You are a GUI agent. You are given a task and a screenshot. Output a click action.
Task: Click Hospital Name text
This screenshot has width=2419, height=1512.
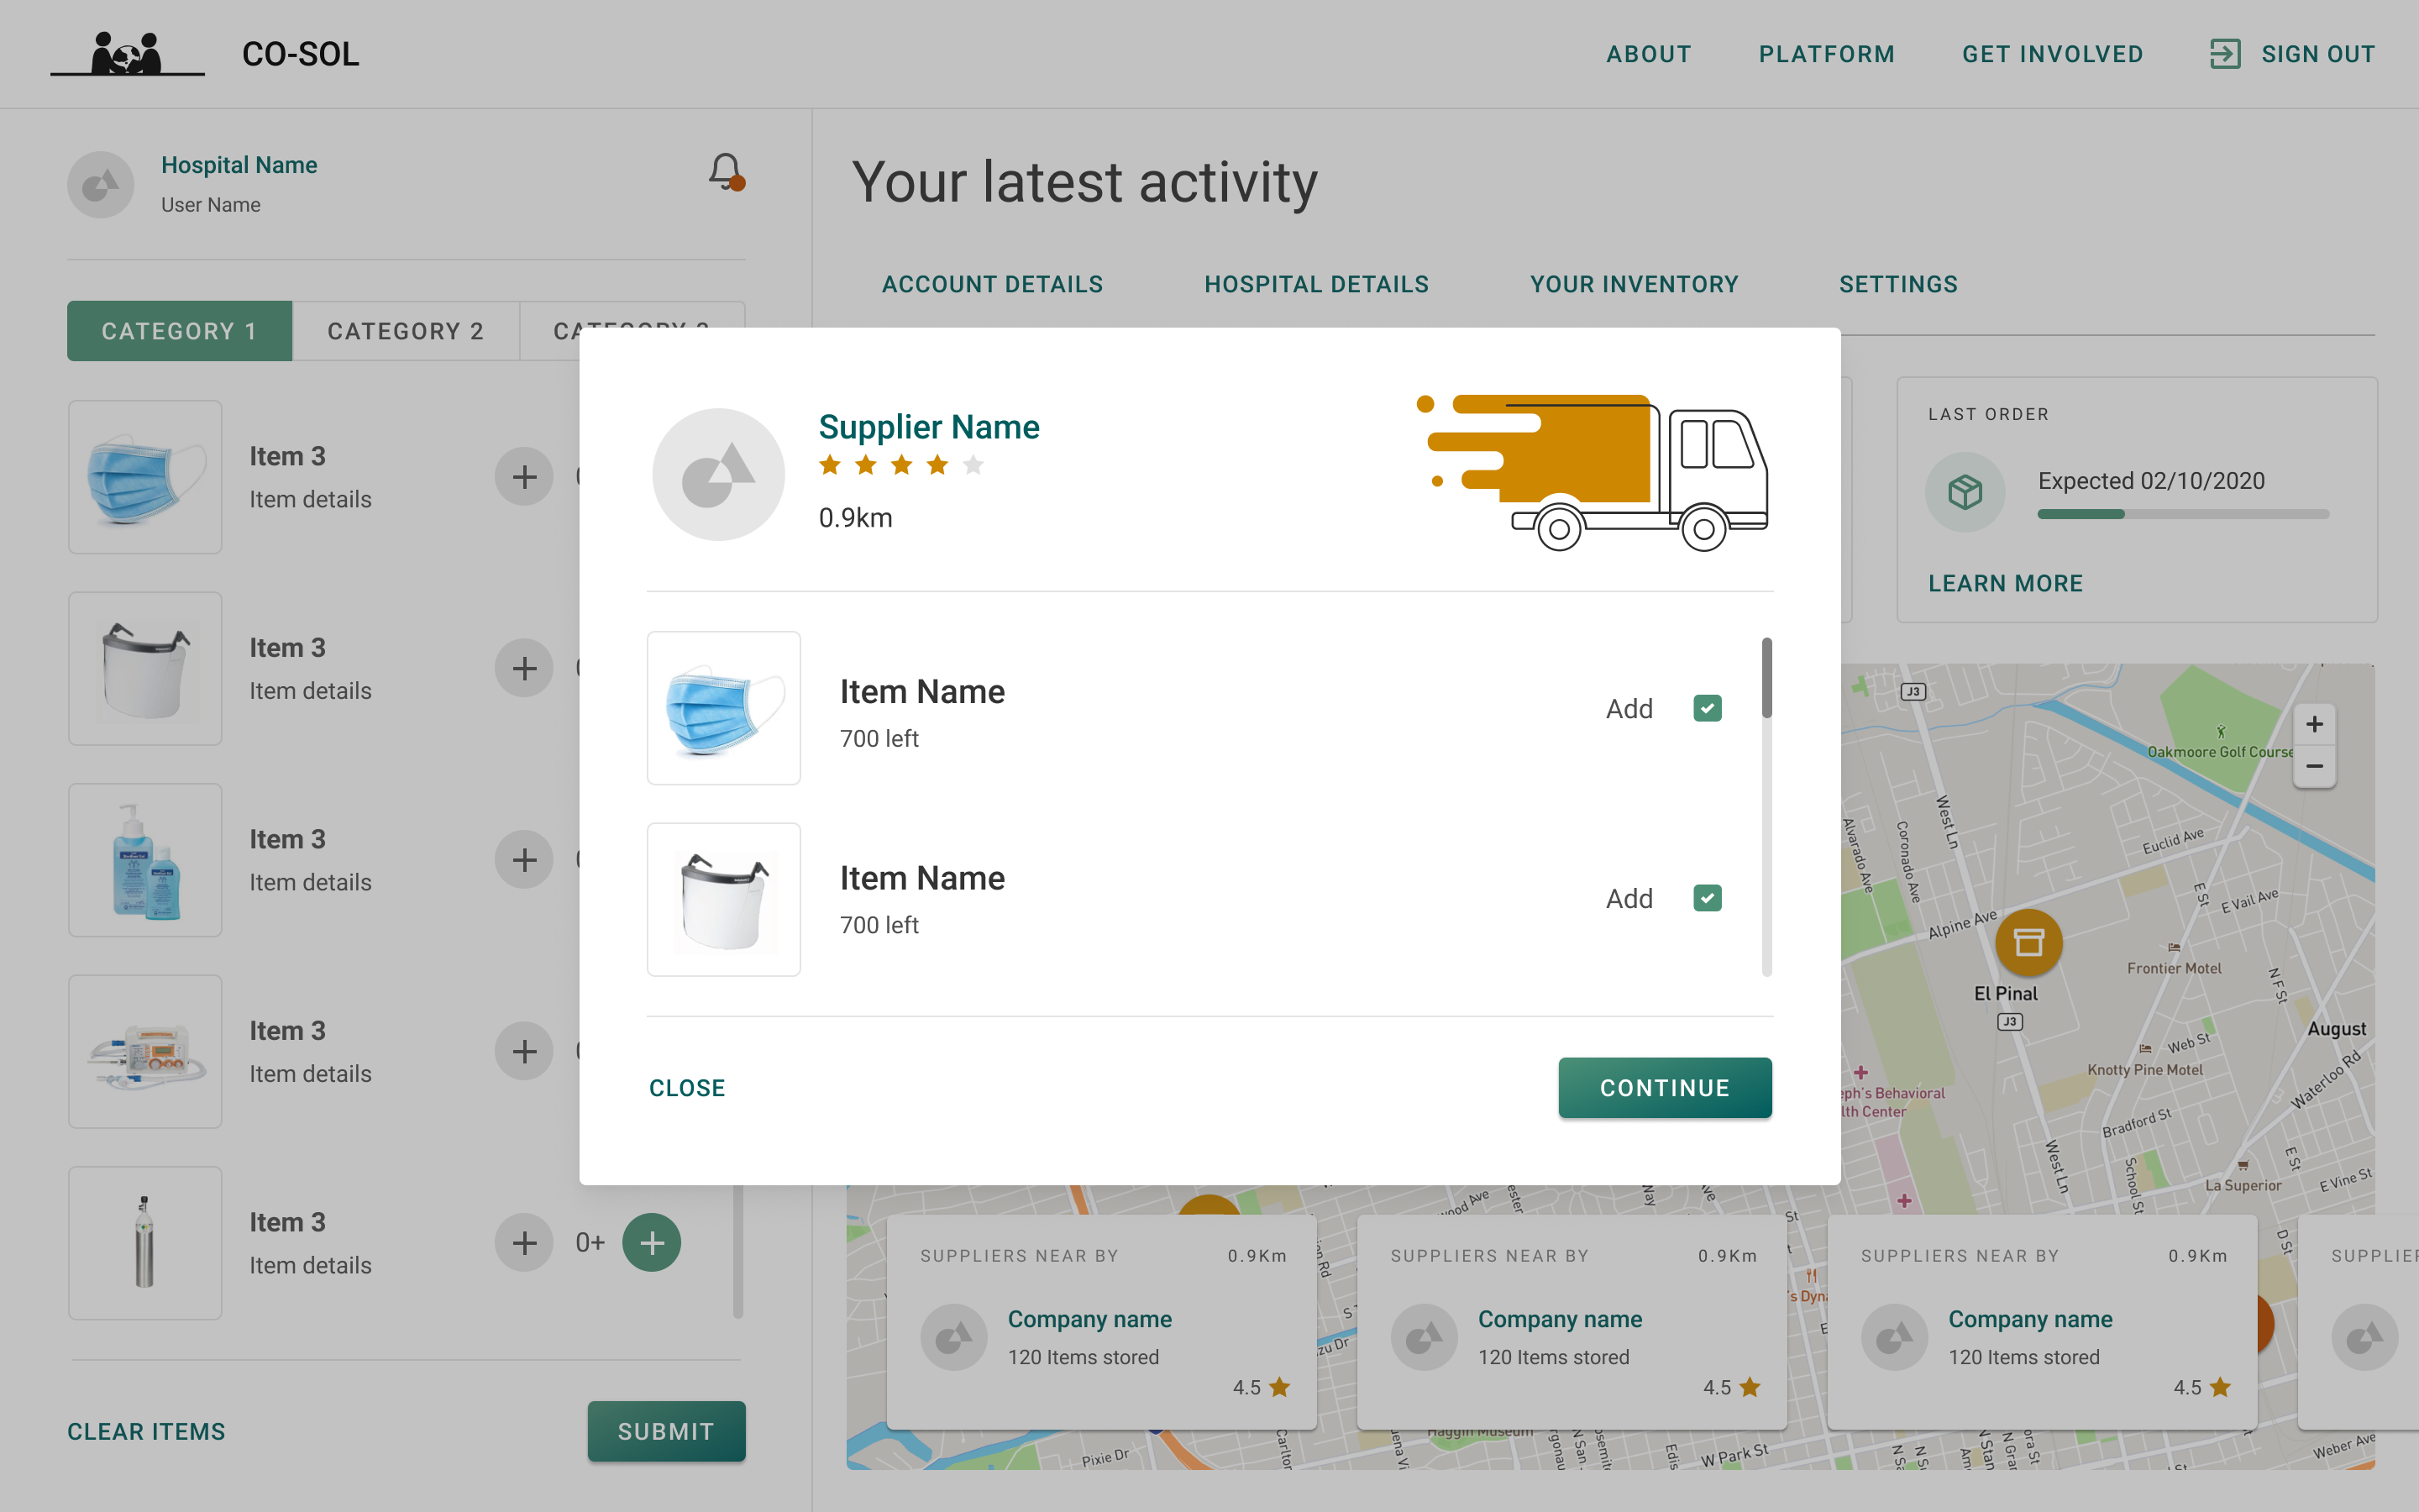(239, 165)
